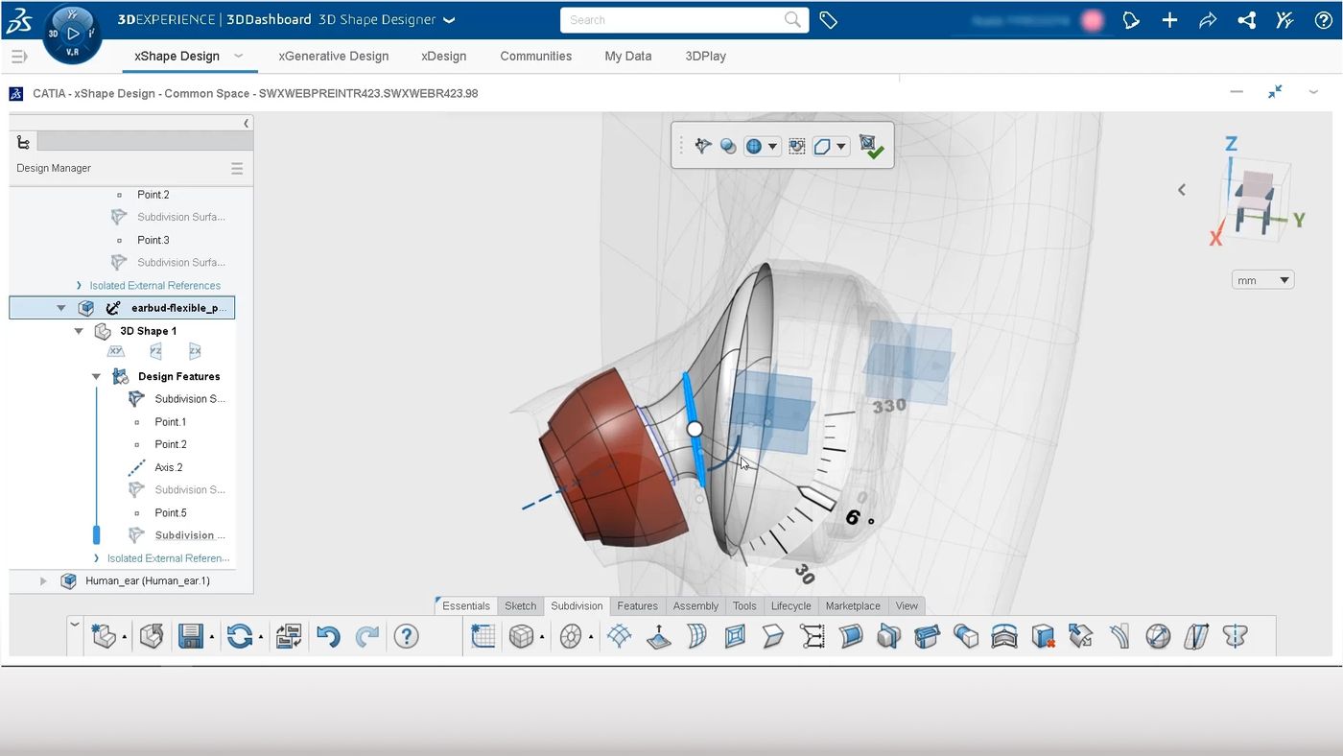Image resolution: width=1343 pixels, height=756 pixels.
Task: Switch to the Features tab
Action: pyautogui.click(x=637, y=605)
